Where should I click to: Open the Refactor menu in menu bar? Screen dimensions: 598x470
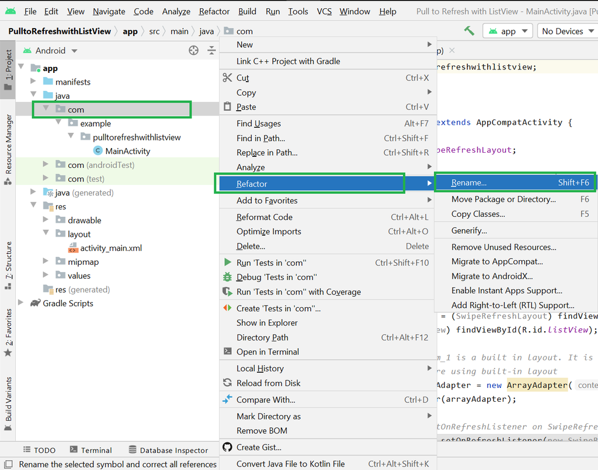[214, 11]
